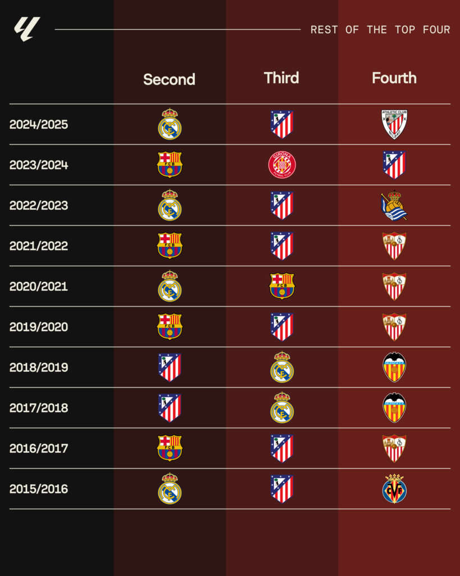Click the Third column header
This screenshot has width=460, height=576.
[x=281, y=78]
